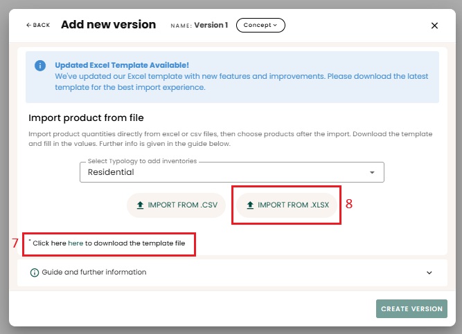
Task: Click the BACK text label
Action: 42,25
